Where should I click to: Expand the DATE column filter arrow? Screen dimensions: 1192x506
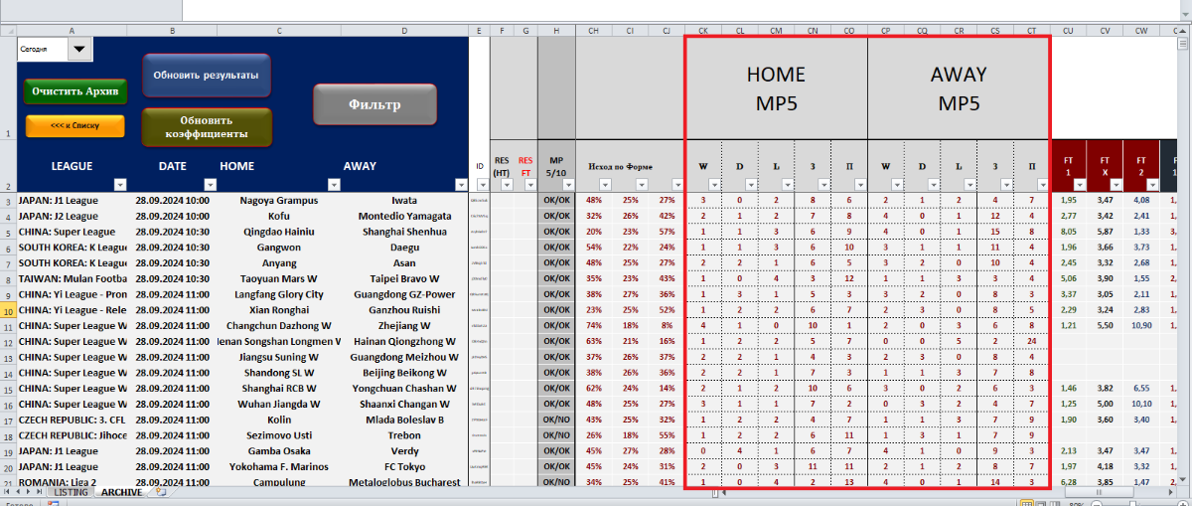tap(210, 184)
